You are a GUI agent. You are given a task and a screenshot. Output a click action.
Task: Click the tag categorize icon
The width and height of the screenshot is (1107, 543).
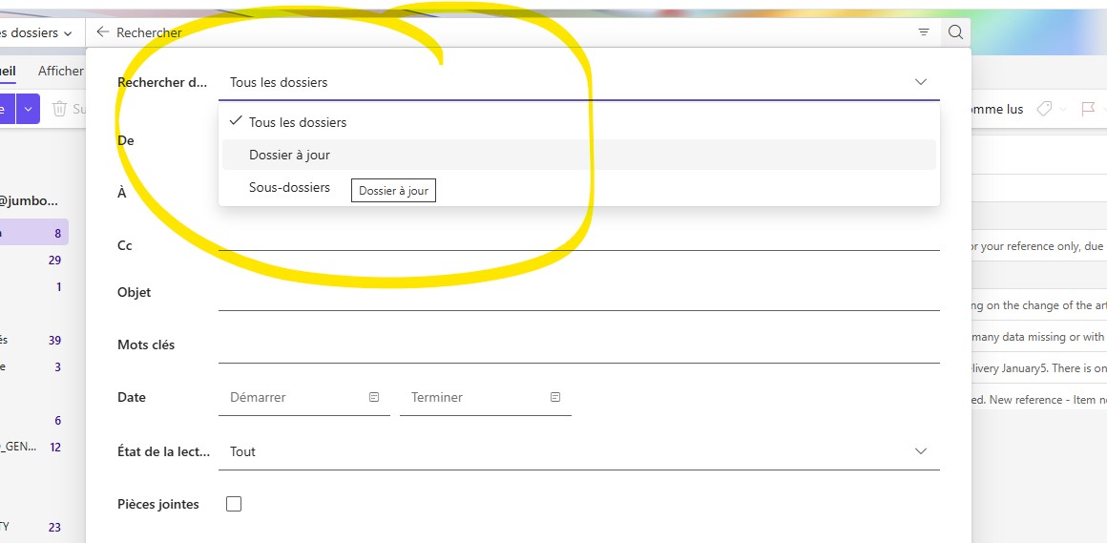[x=1044, y=109]
